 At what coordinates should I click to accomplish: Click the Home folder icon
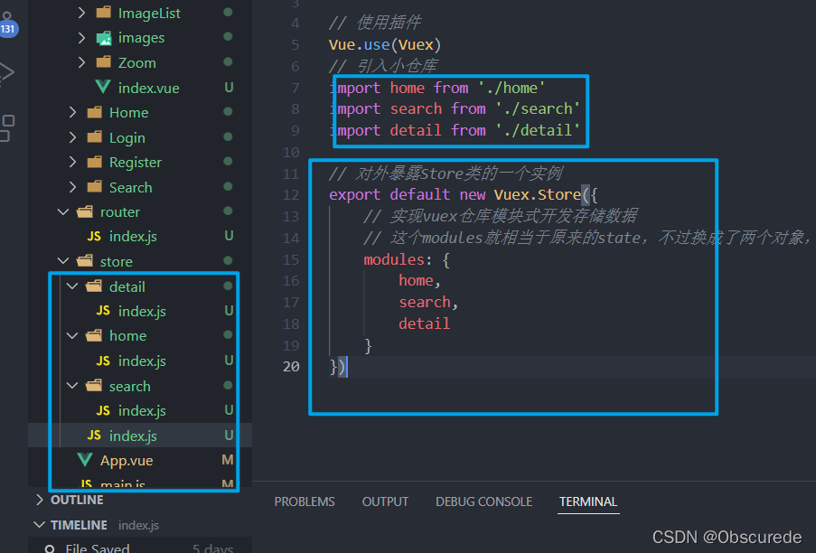[95, 112]
